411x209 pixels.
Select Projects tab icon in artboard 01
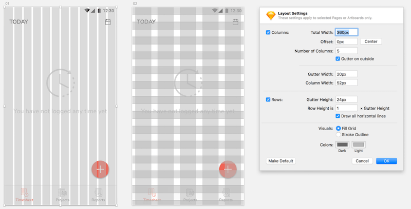tap(62, 193)
